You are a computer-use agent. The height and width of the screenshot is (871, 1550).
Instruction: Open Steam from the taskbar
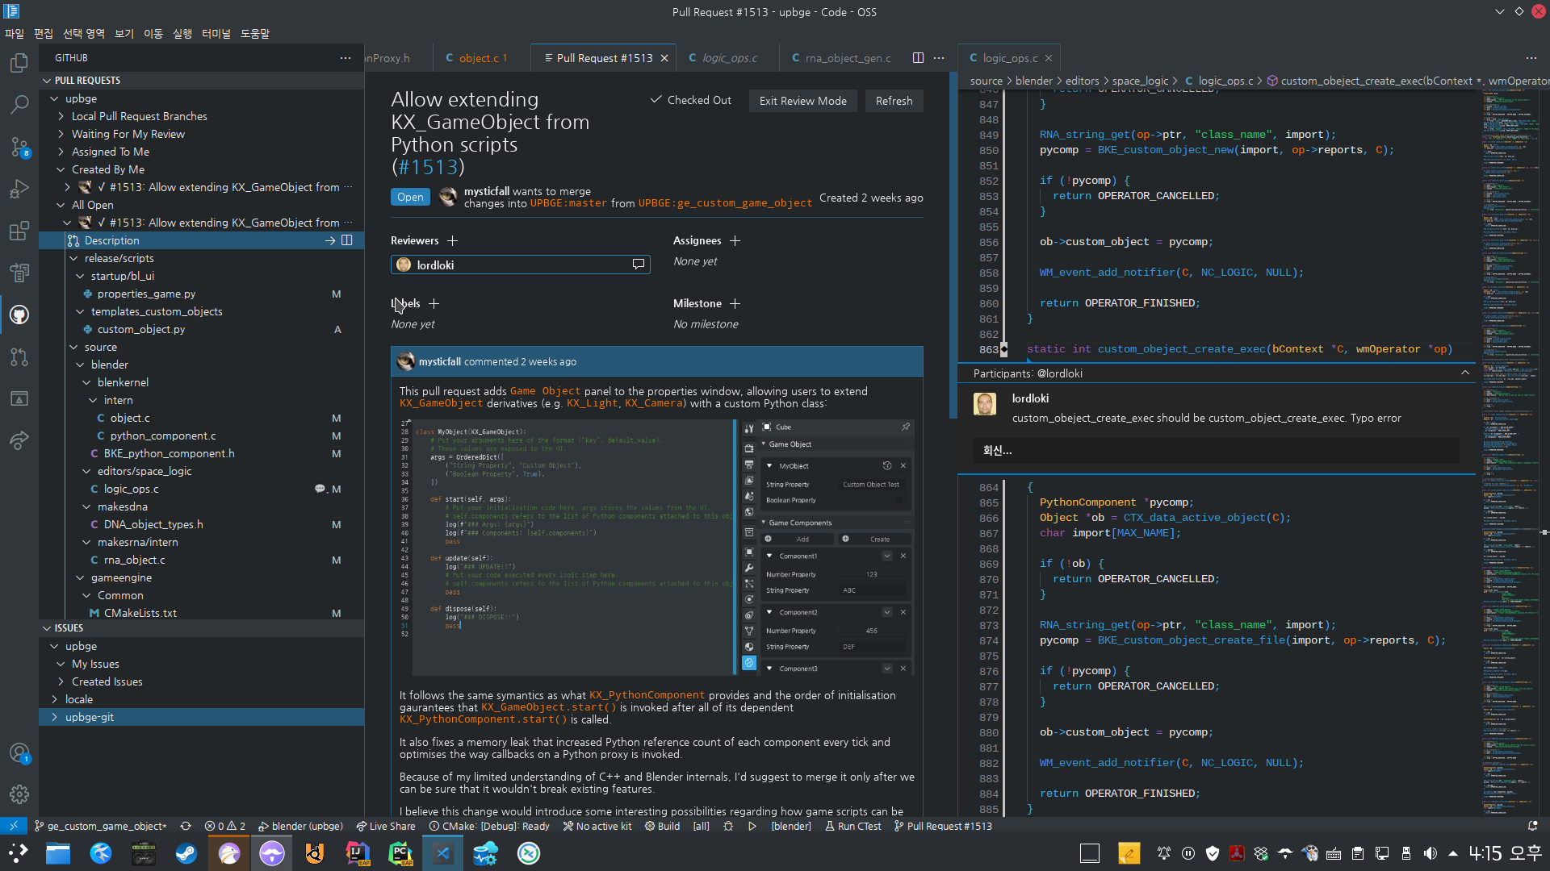(186, 853)
